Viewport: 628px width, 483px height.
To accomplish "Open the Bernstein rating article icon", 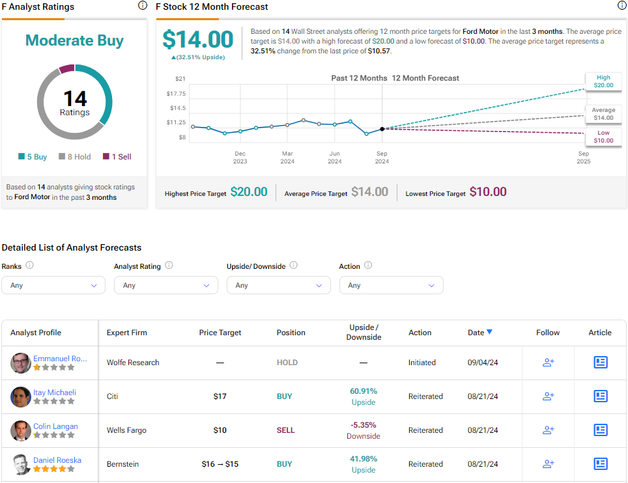I will (x=600, y=464).
